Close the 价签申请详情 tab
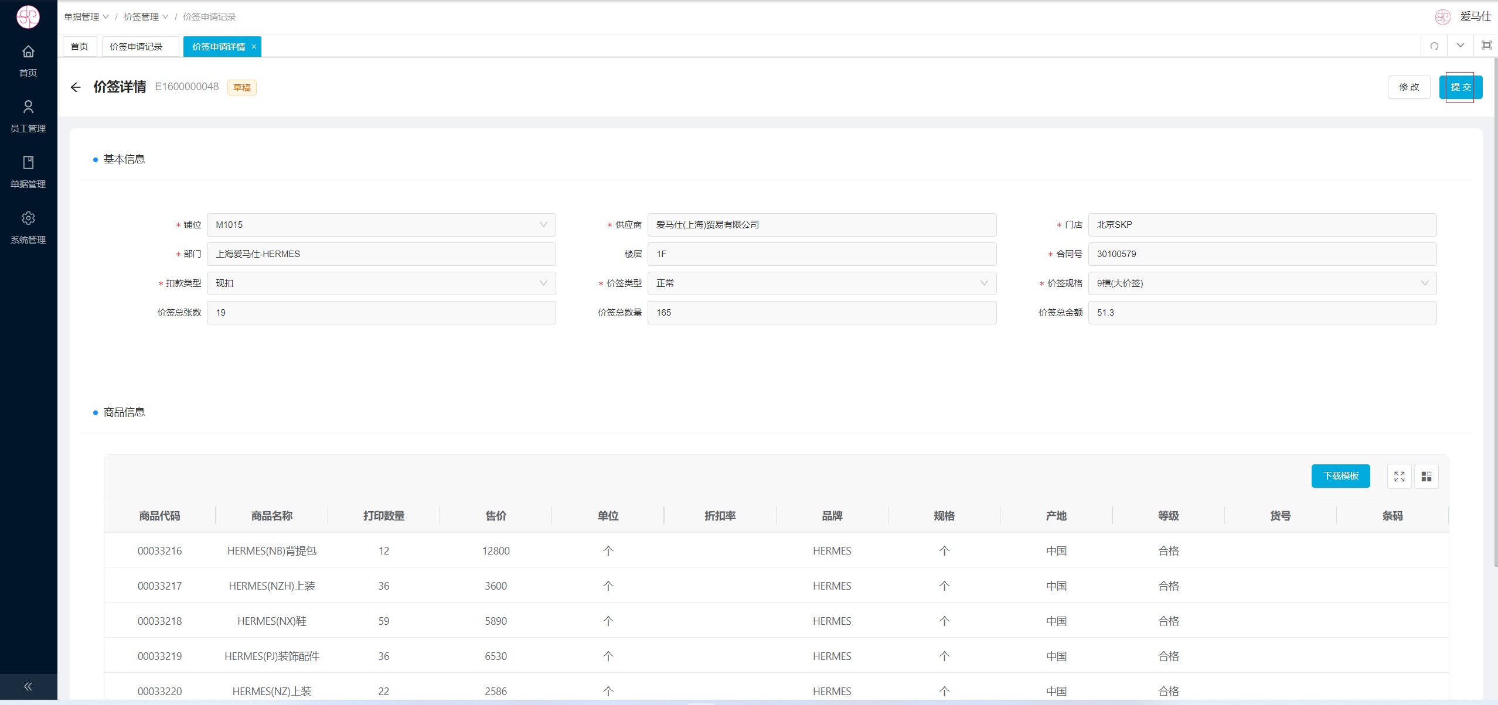Image resolution: width=1498 pixels, height=705 pixels. click(x=254, y=47)
